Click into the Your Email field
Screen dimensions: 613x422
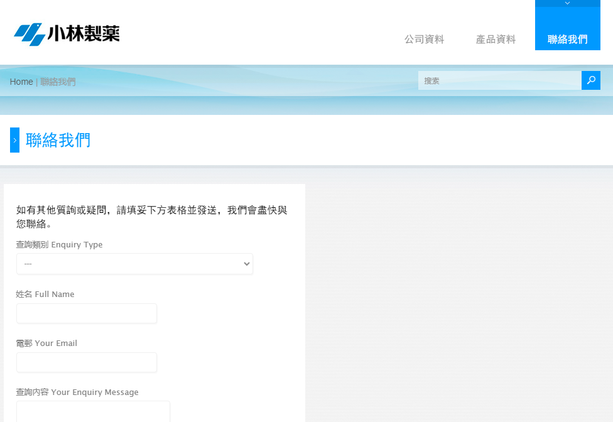[87, 362]
